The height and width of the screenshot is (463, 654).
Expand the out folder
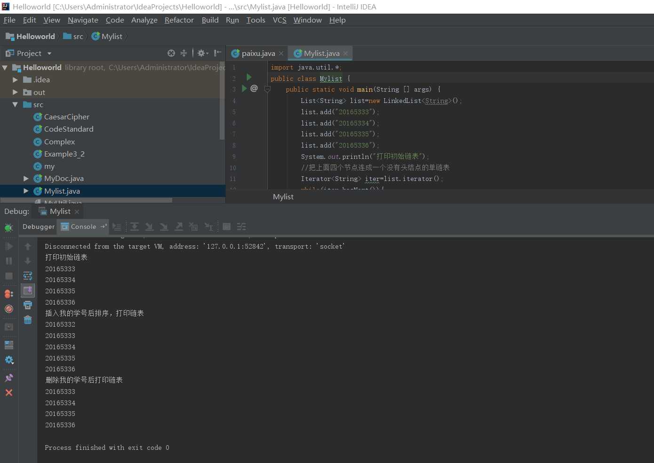[15, 92]
